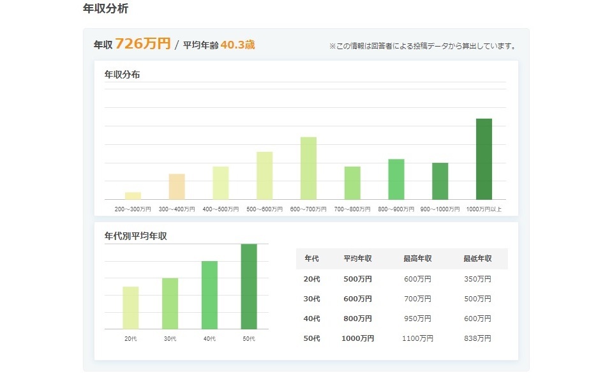This screenshot has width=612, height=383.
Task: Select the 800〜900万円 green bar
Action: [x=396, y=177]
